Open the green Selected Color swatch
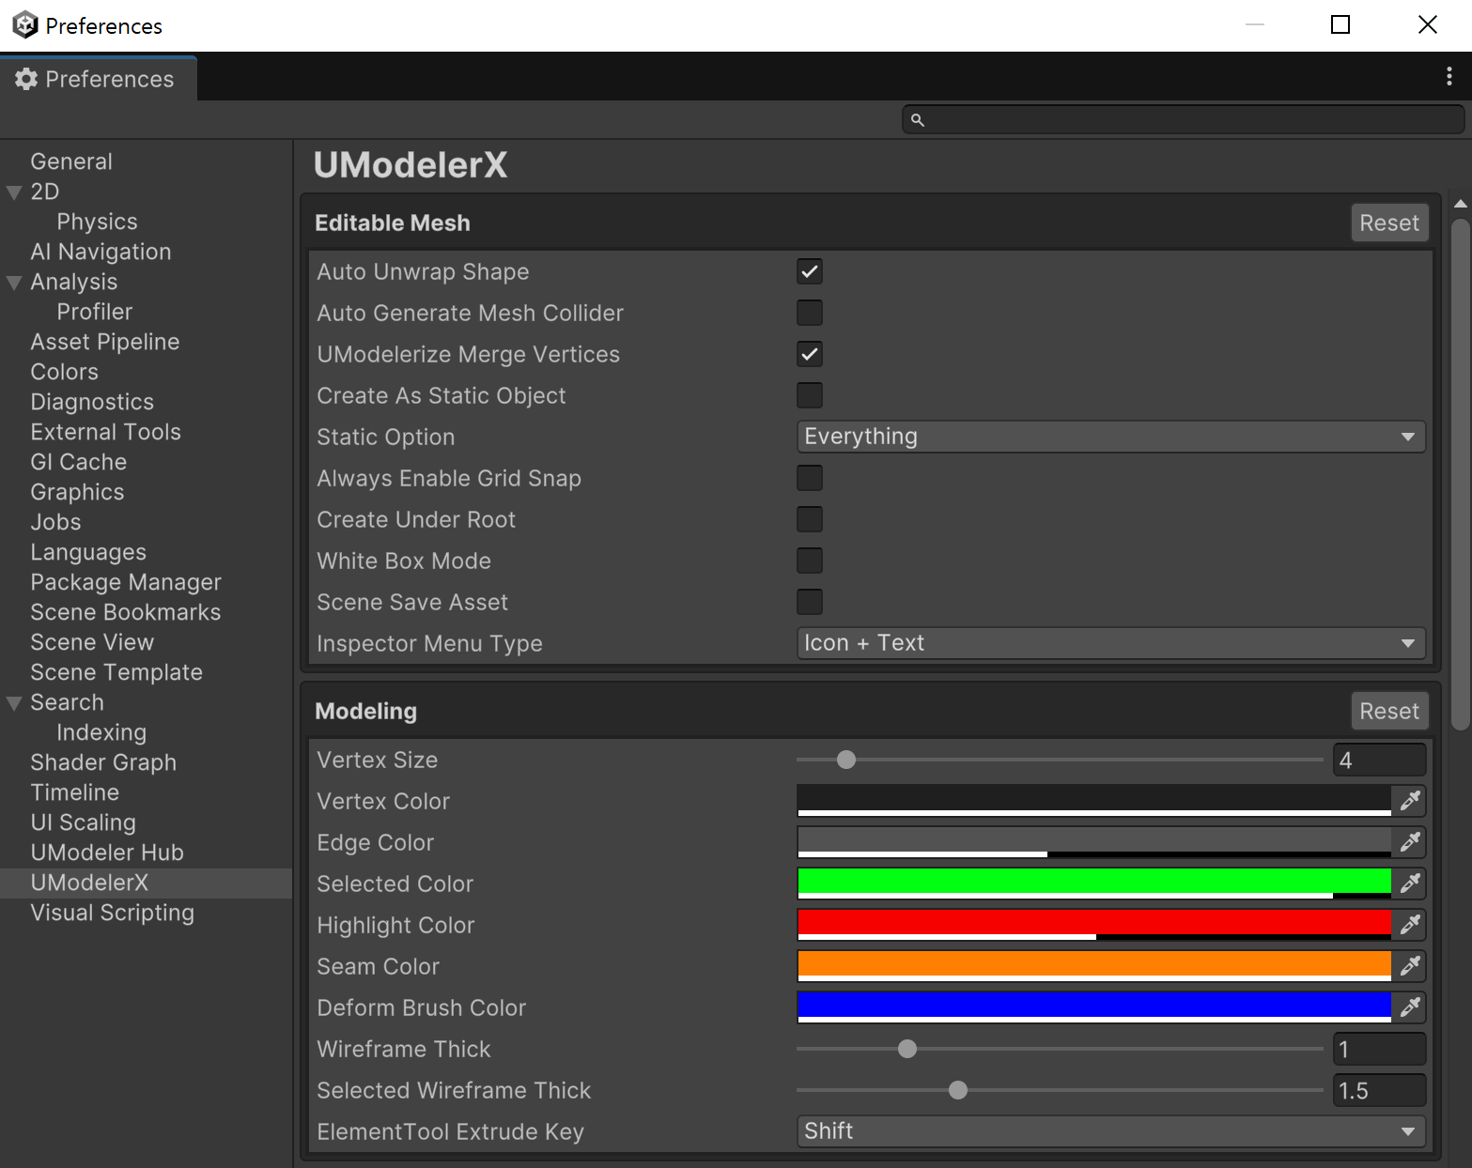The width and height of the screenshot is (1472, 1168). 1094,884
